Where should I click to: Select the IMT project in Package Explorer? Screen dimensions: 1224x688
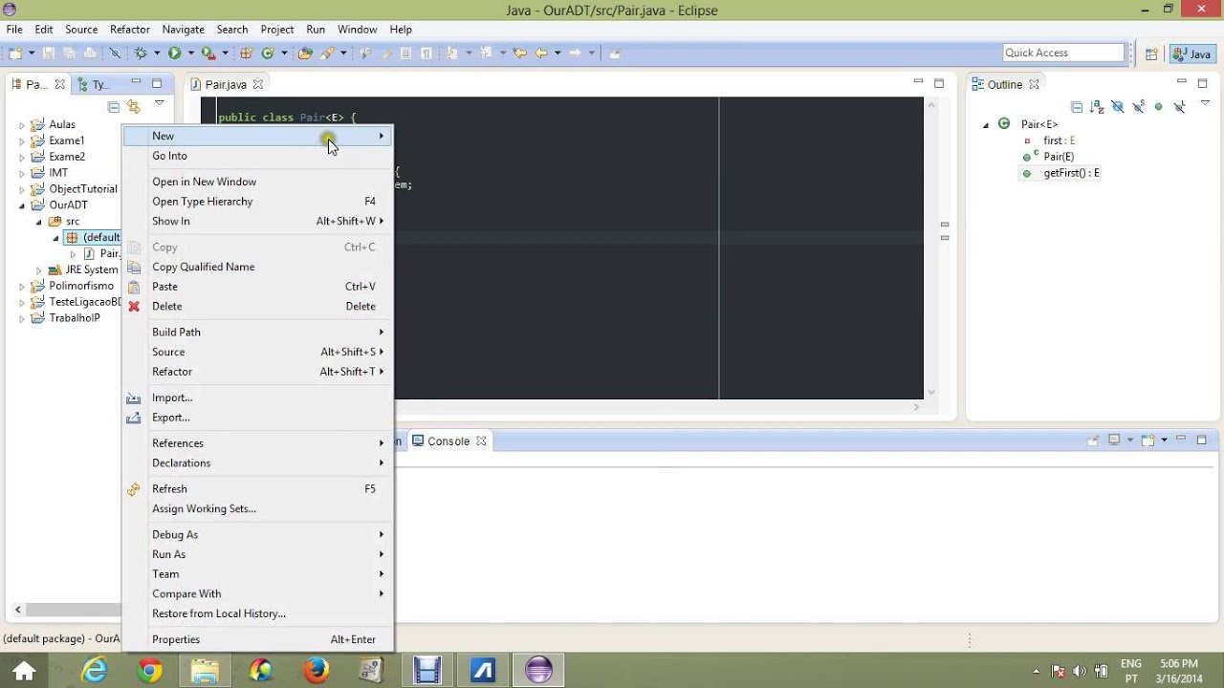click(x=58, y=173)
